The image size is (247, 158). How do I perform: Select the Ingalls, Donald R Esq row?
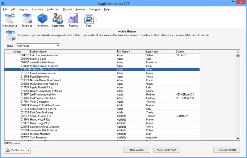[x=102, y=88]
